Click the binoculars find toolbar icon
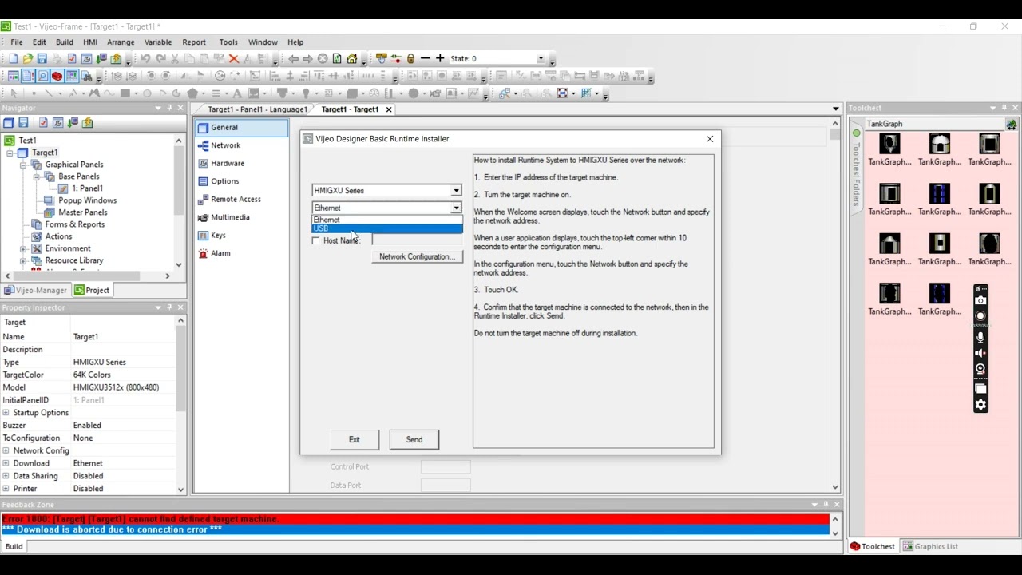This screenshot has width=1022, height=575. (87, 76)
